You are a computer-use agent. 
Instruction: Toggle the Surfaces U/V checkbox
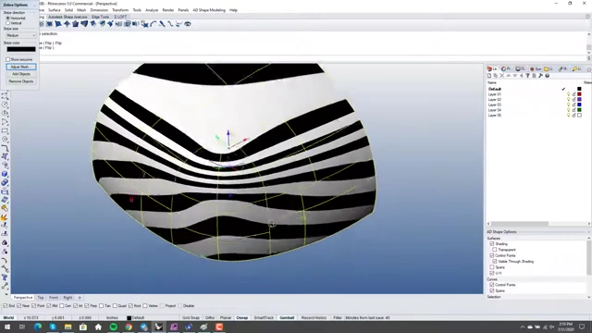(492, 273)
